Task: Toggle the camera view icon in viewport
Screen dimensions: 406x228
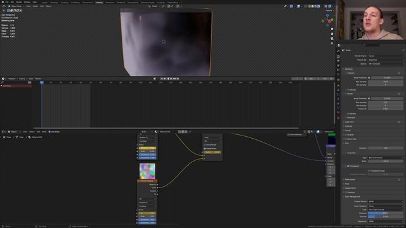Action: click(332, 39)
